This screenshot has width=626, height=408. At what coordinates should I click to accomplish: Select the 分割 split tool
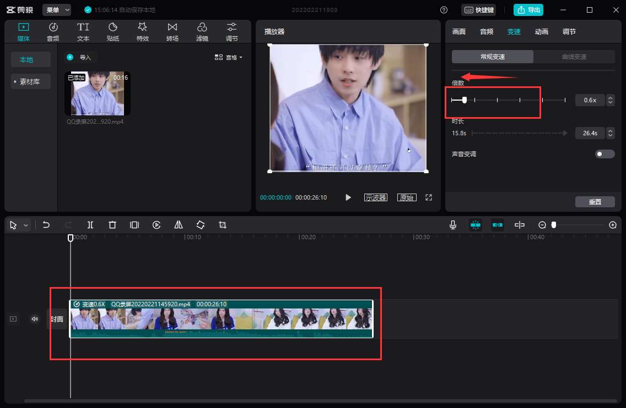coord(90,225)
